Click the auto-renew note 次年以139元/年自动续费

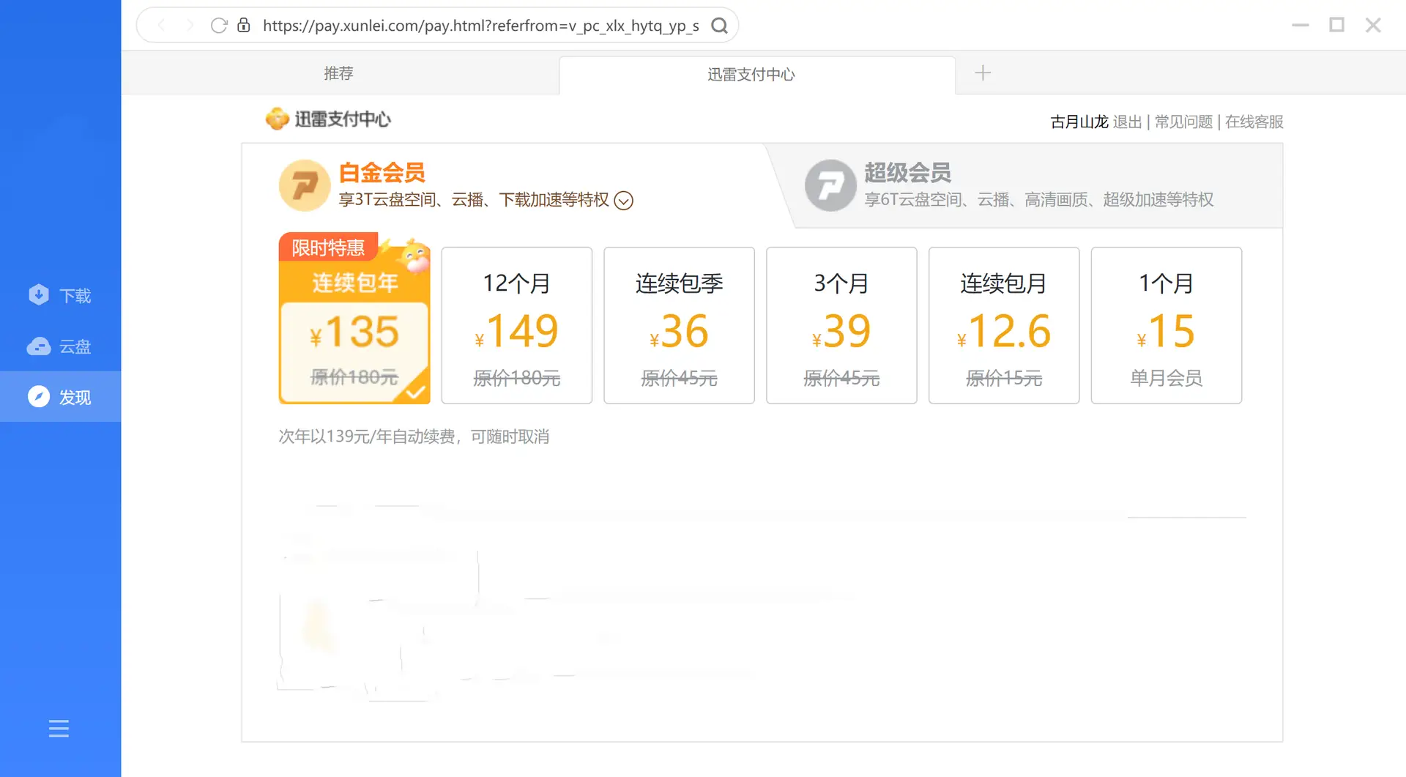tap(414, 436)
